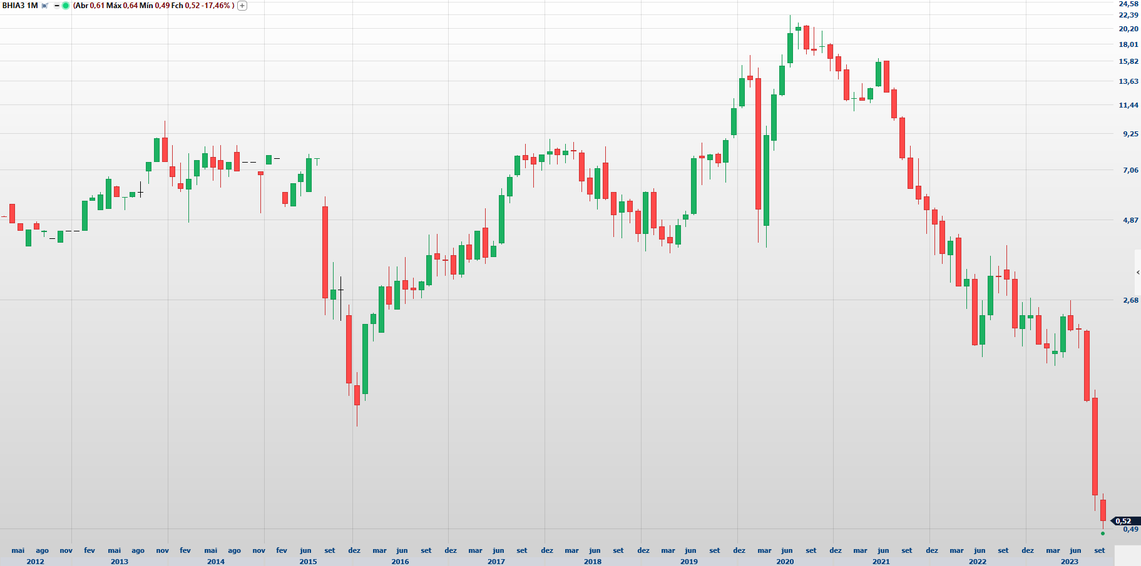Click the last red candle on the chart
Viewport: 1141px width, 566px height.
tap(1103, 510)
